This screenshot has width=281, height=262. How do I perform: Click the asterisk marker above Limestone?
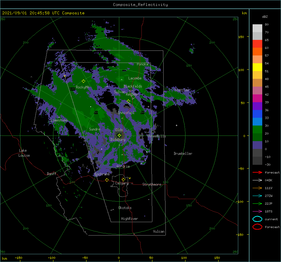point(59,117)
